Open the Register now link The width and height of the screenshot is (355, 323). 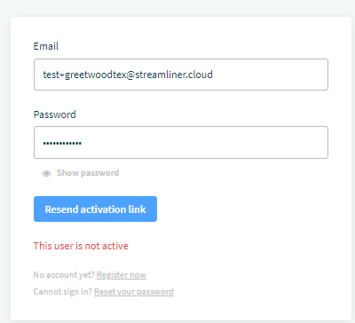pos(122,275)
